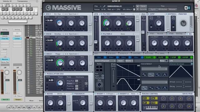Toggle the LFO Mono switch

coord(166,61)
